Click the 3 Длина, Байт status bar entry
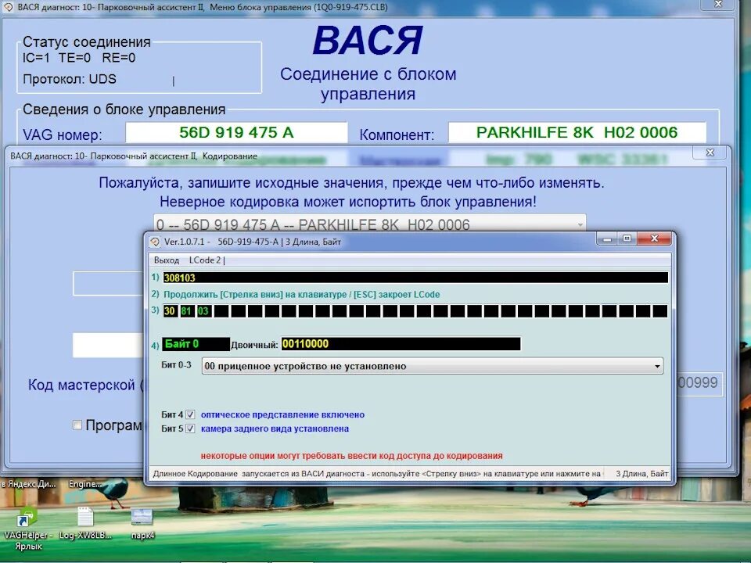The image size is (751, 563). 641,474
